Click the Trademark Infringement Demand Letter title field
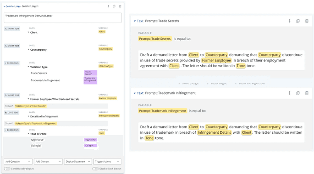The image size is (314, 174). coord(62,18)
